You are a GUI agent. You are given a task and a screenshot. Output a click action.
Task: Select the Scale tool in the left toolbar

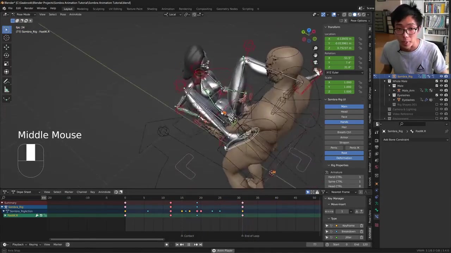point(6,64)
